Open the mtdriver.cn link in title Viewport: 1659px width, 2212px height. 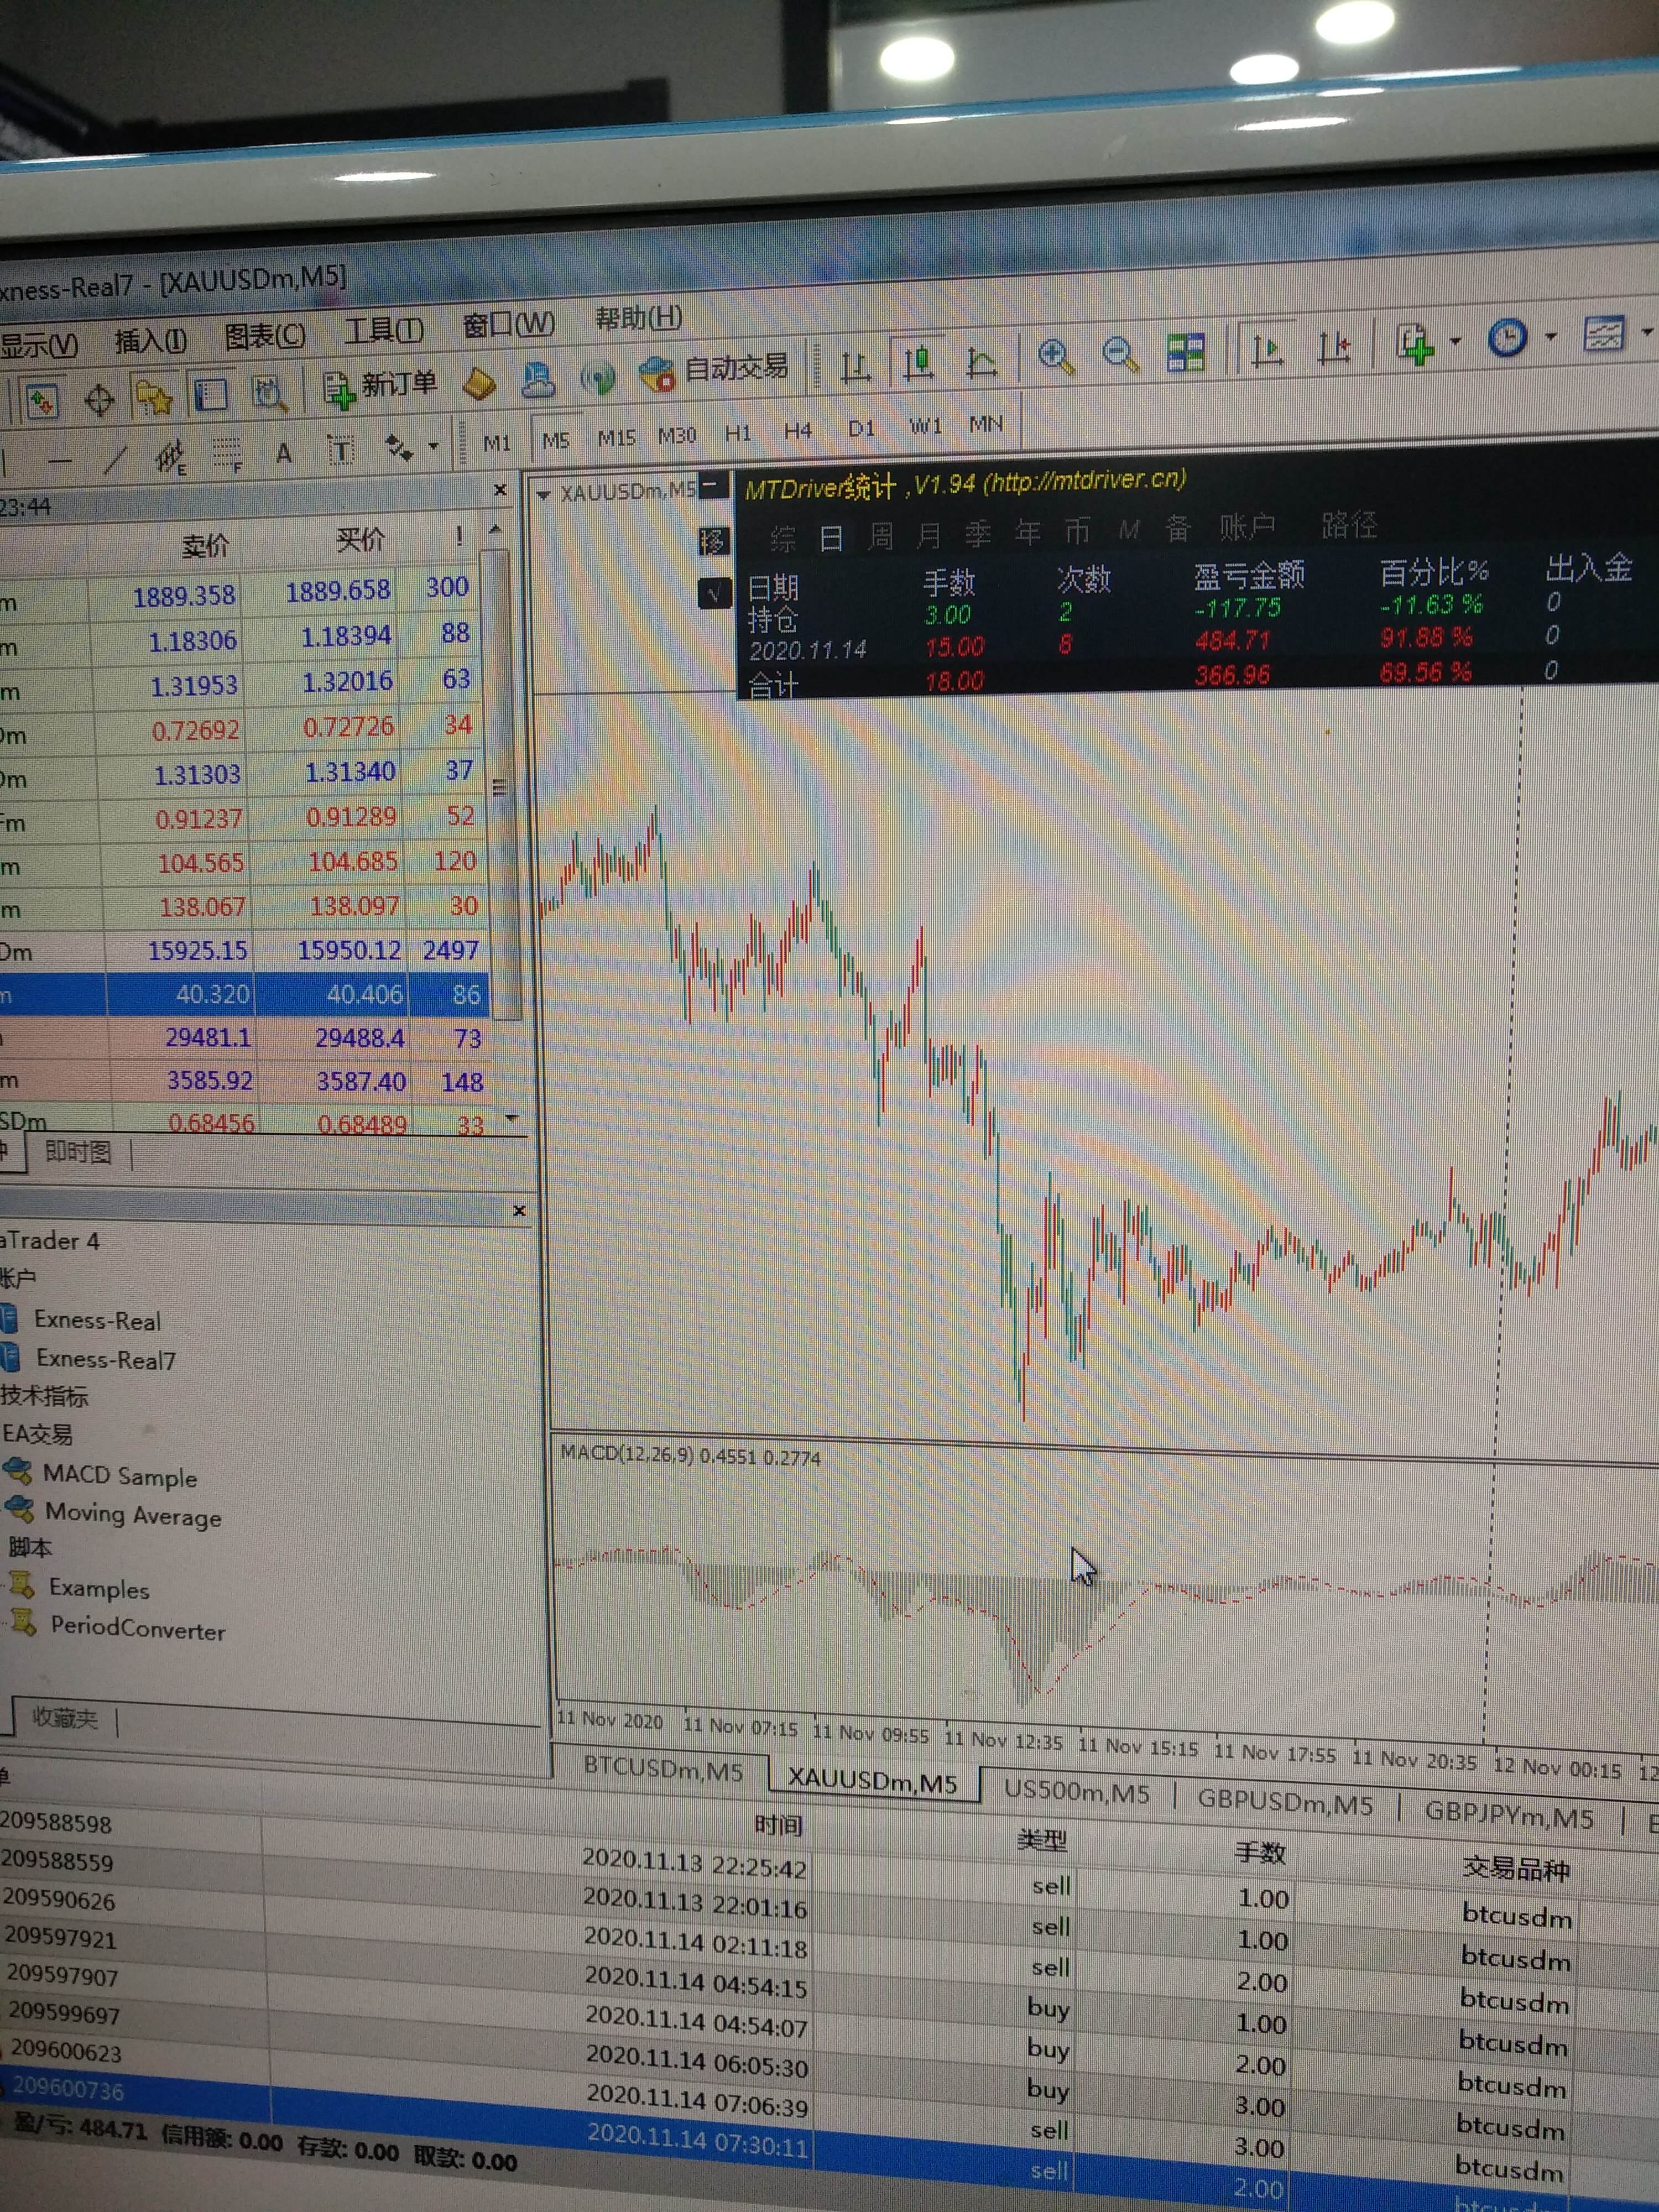1084,481
